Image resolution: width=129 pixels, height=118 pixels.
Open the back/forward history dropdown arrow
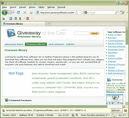13,12
